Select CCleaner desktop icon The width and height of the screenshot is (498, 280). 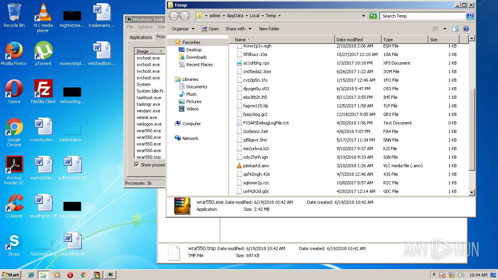14,206
